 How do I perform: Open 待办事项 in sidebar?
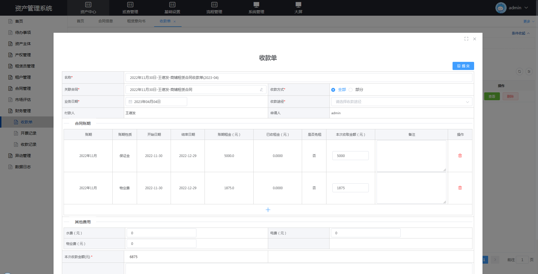[23, 32]
